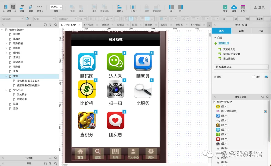Screen dimensions: 271x166
Task: Hide the 左 left panels
Action: point(171,8)
